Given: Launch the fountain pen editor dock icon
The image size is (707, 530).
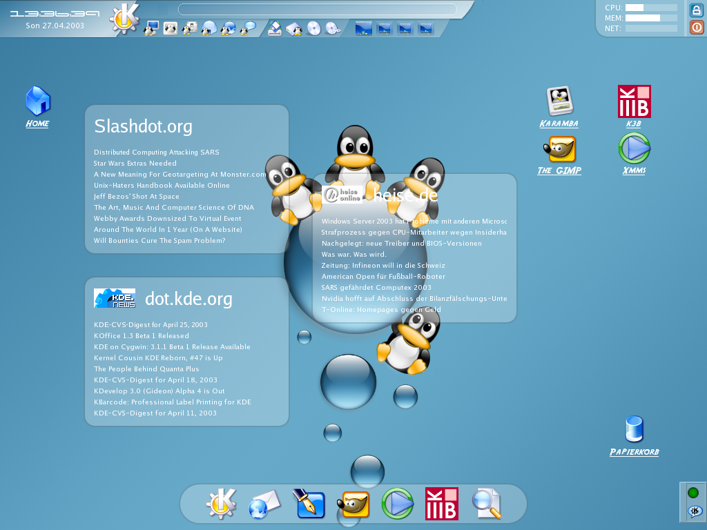Looking at the screenshot, I should tap(309, 503).
